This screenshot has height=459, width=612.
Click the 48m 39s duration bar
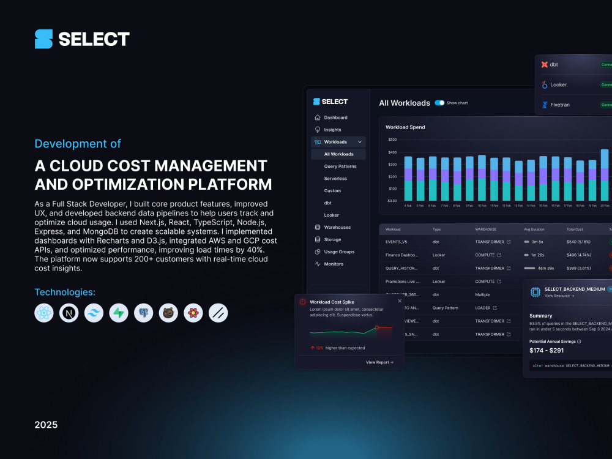[529, 268]
